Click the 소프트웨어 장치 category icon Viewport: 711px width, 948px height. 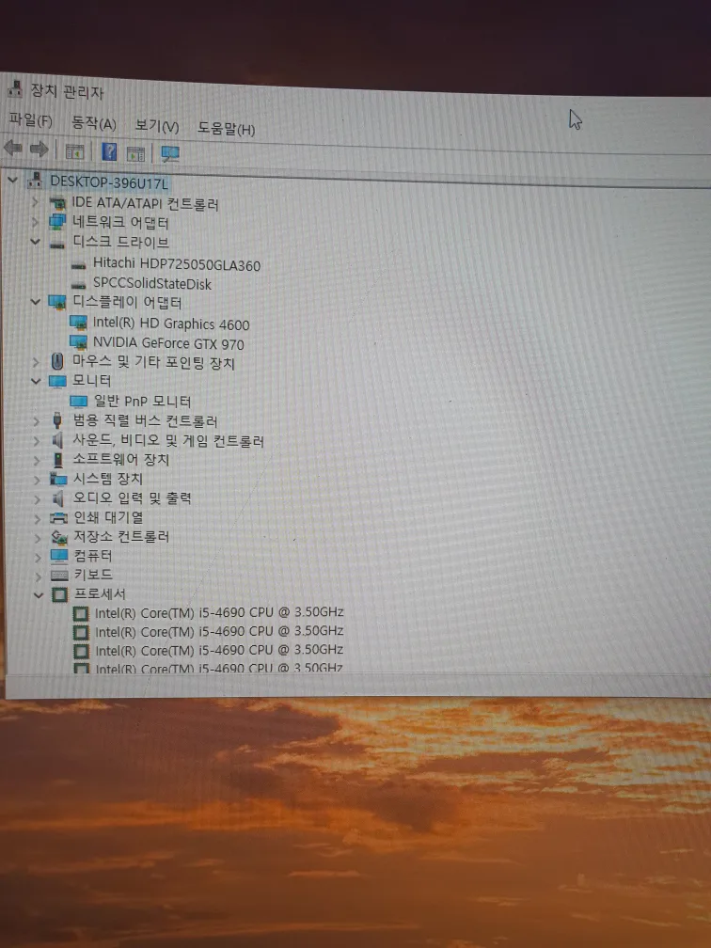[x=58, y=460]
